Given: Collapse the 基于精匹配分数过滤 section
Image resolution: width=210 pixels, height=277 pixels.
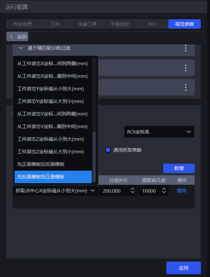Looking at the screenshot, I should (21, 48).
